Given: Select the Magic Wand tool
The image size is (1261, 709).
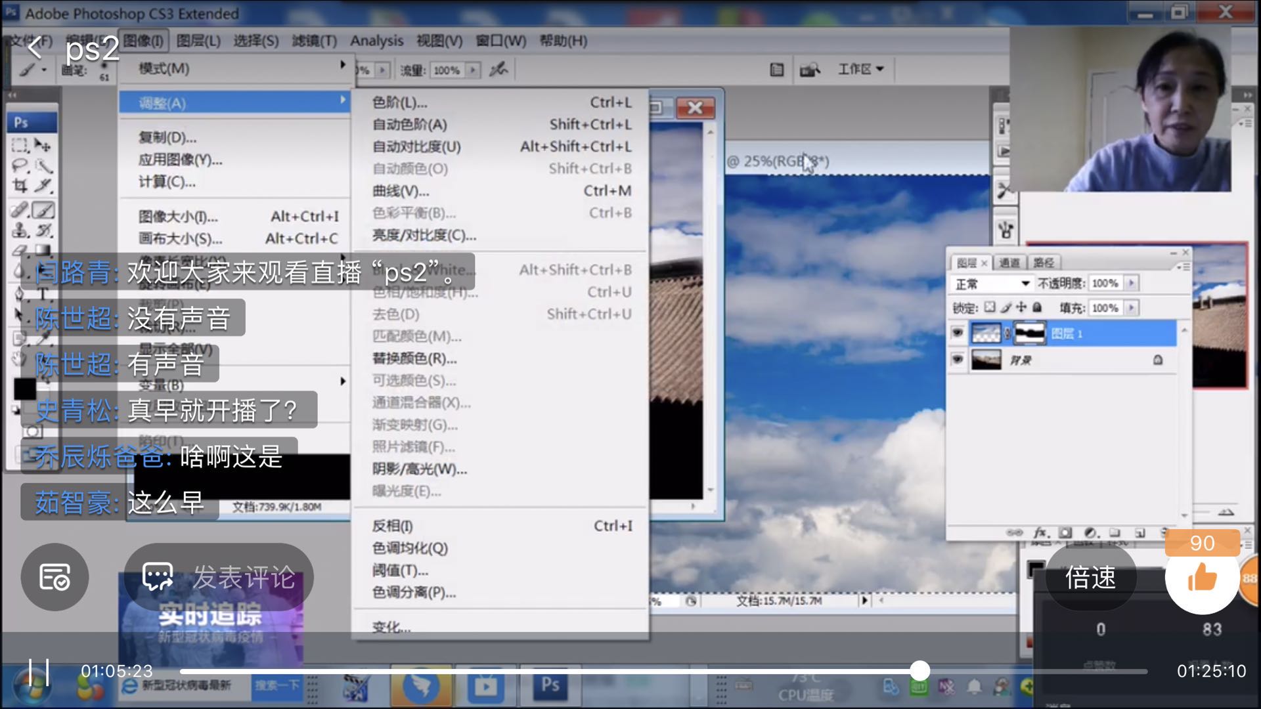Looking at the screenshot, I should pyautogui.click(x=43, y=165).
